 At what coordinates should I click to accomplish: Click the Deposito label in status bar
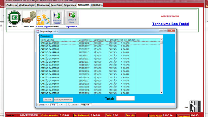tap(130, 115)
